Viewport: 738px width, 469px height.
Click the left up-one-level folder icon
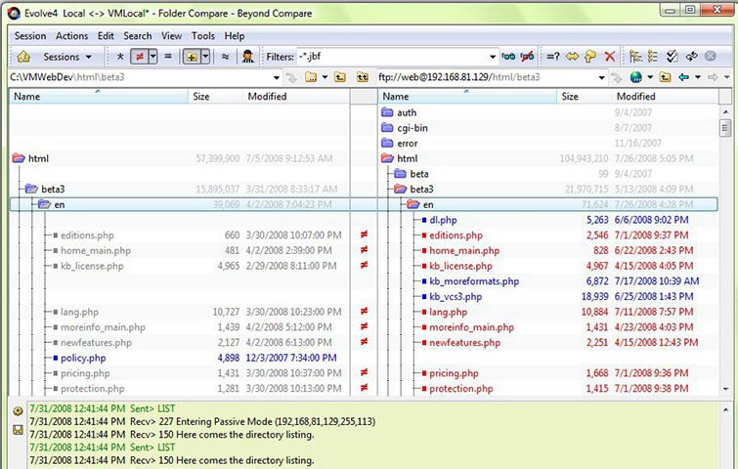pos(340,77)
